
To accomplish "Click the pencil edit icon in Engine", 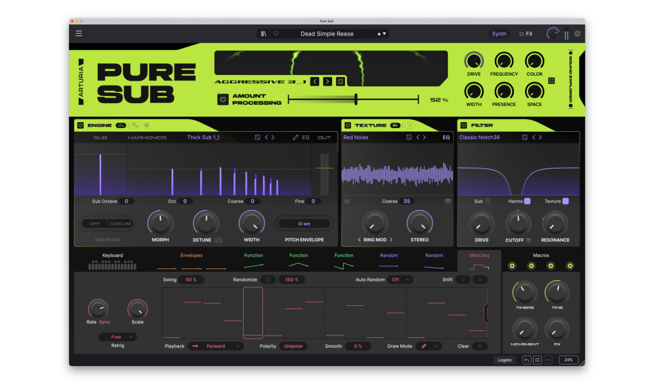I will [x=295, y=137].
